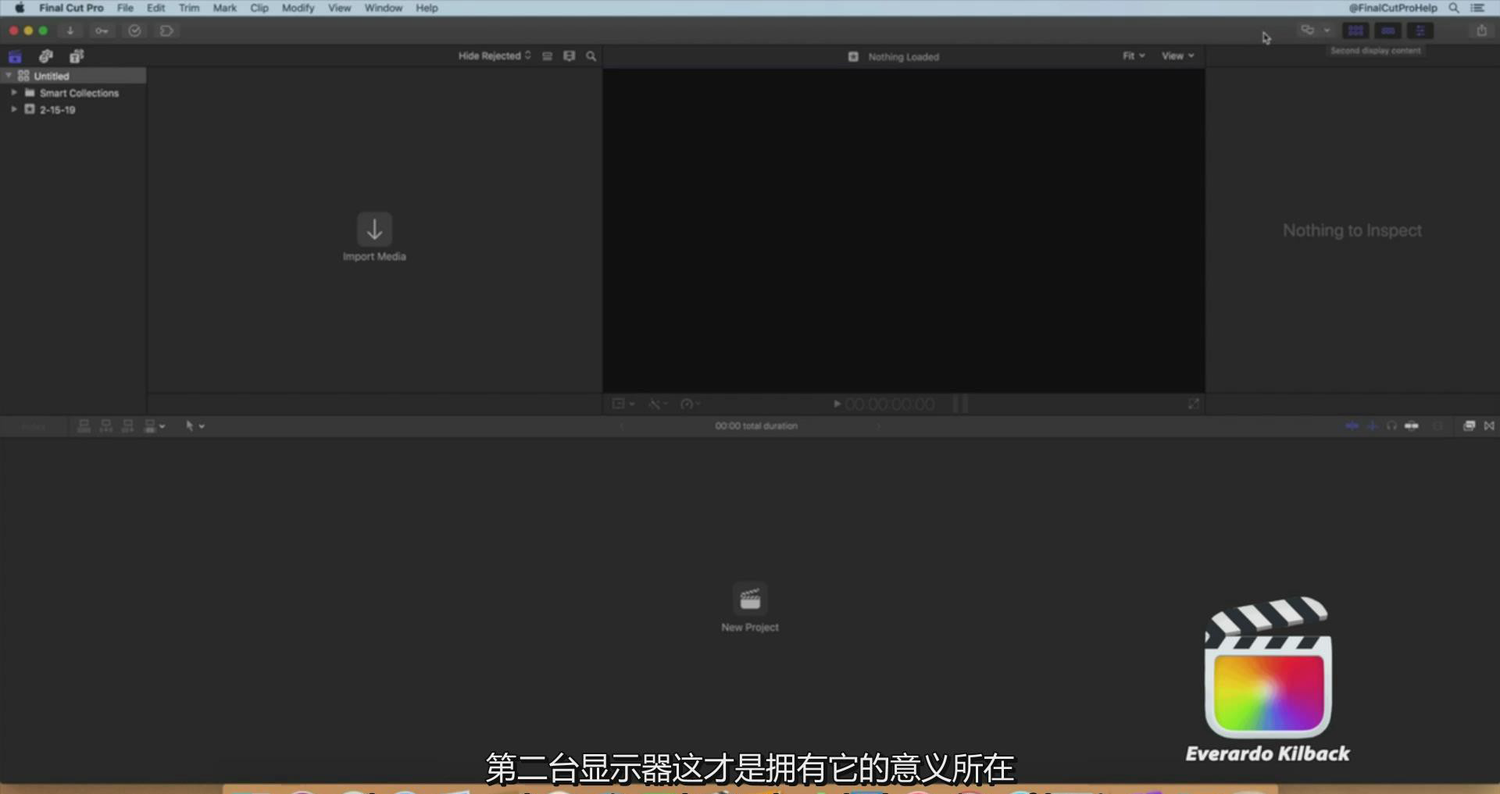Open the enhancement wand dropdown
This screenshot has width=1500, height=794.
tap(658, 404)
